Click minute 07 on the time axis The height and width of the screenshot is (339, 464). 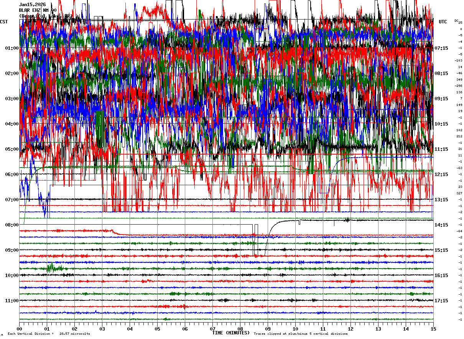212,329
